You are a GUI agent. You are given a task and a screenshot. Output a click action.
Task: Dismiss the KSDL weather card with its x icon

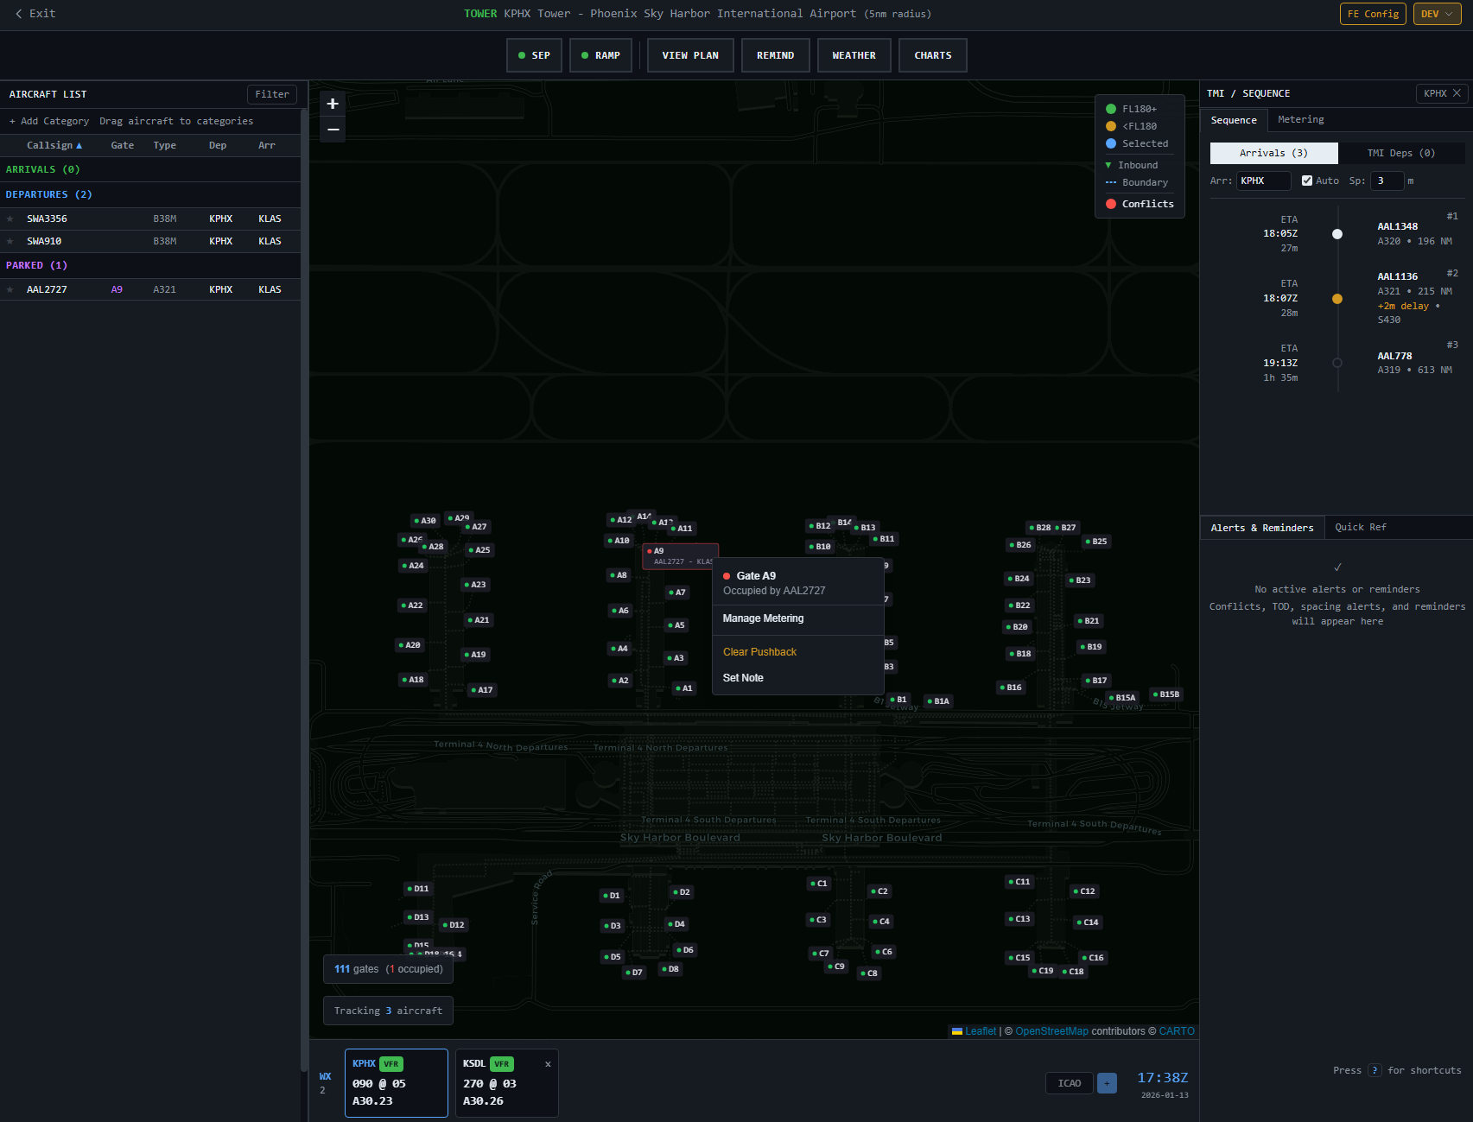click(x=548, y=1064)
